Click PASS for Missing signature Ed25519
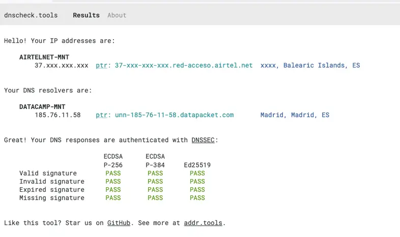Viewport: 400px width, 237px height. 197,198
